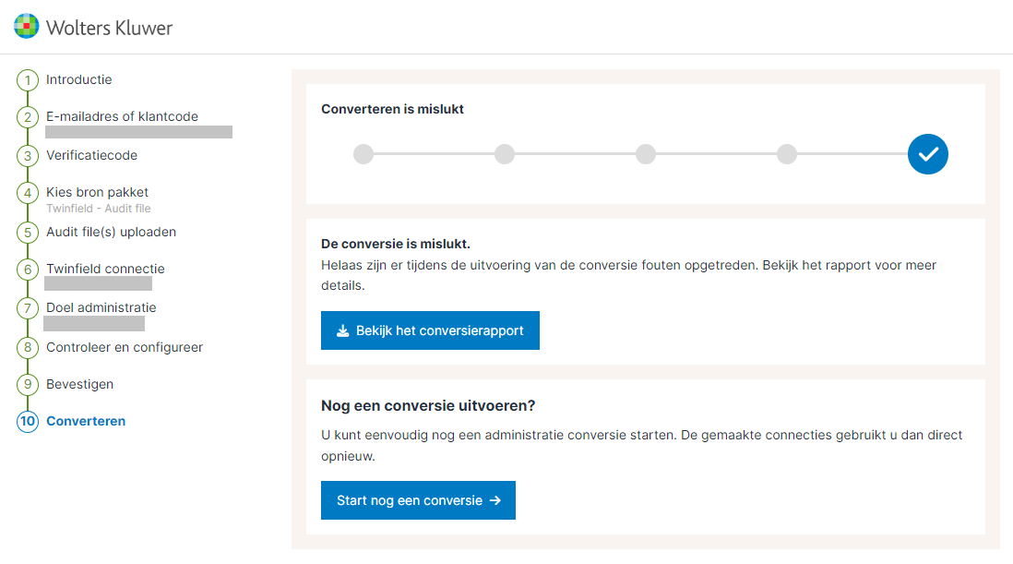The width and height of the screenshot is (1013, 564).
Task: Open Kies bron pakket step
Action: click(97, 193)
